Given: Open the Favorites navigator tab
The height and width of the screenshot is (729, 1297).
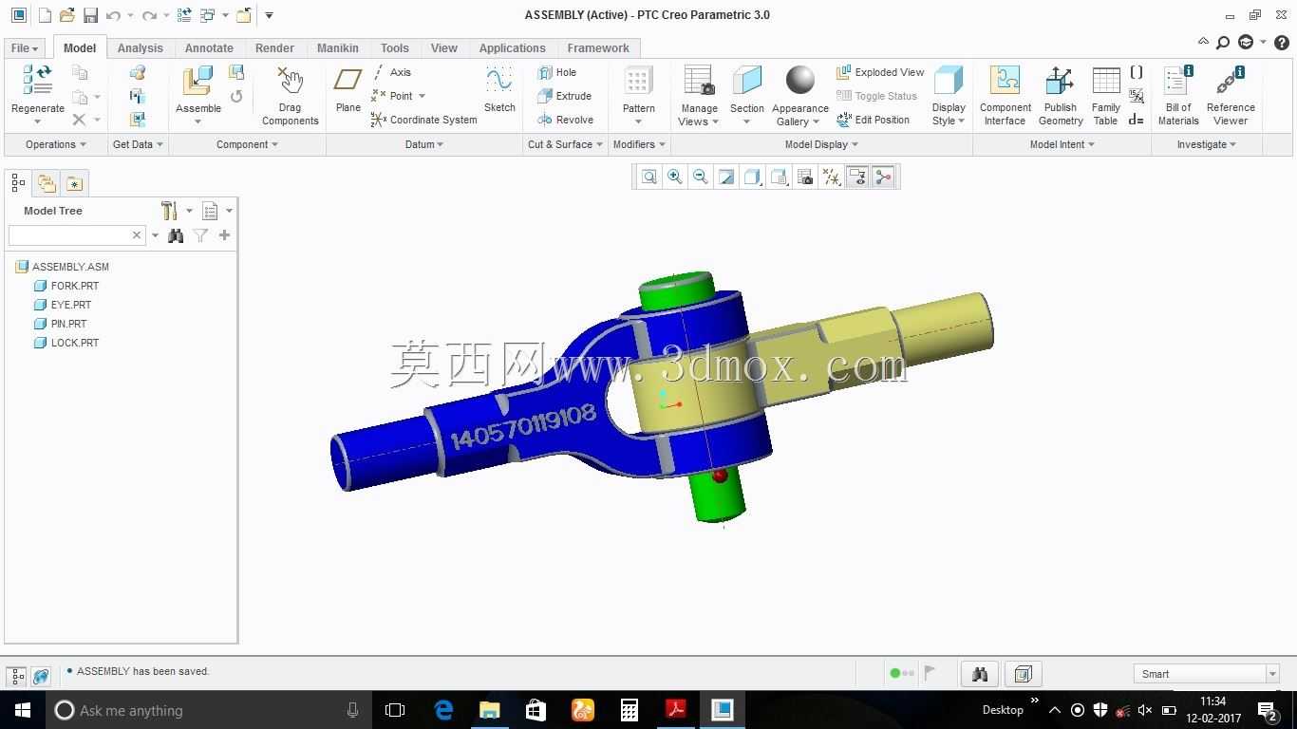Looking at the screenshot, I should click(75, 183).
